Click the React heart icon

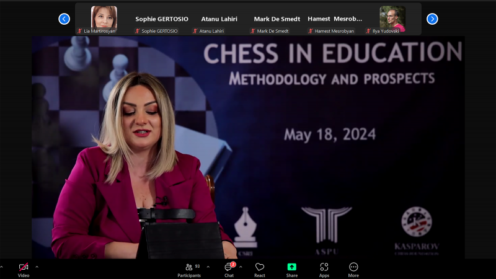[260, 267]
